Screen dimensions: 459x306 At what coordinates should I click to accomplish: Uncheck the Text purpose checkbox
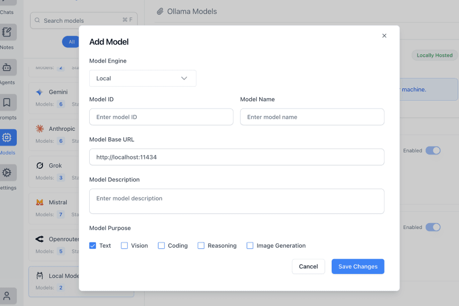(x=93, y=246)
